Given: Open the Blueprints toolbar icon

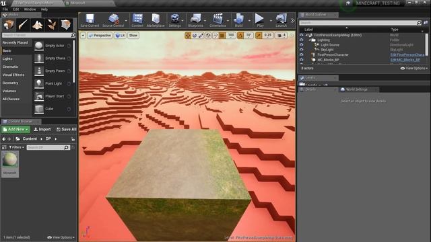Looking at the screenshot, I should tap(195, 20).
